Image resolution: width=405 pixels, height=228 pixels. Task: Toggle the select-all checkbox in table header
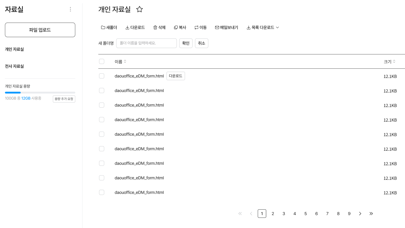[x=102, y=62]
